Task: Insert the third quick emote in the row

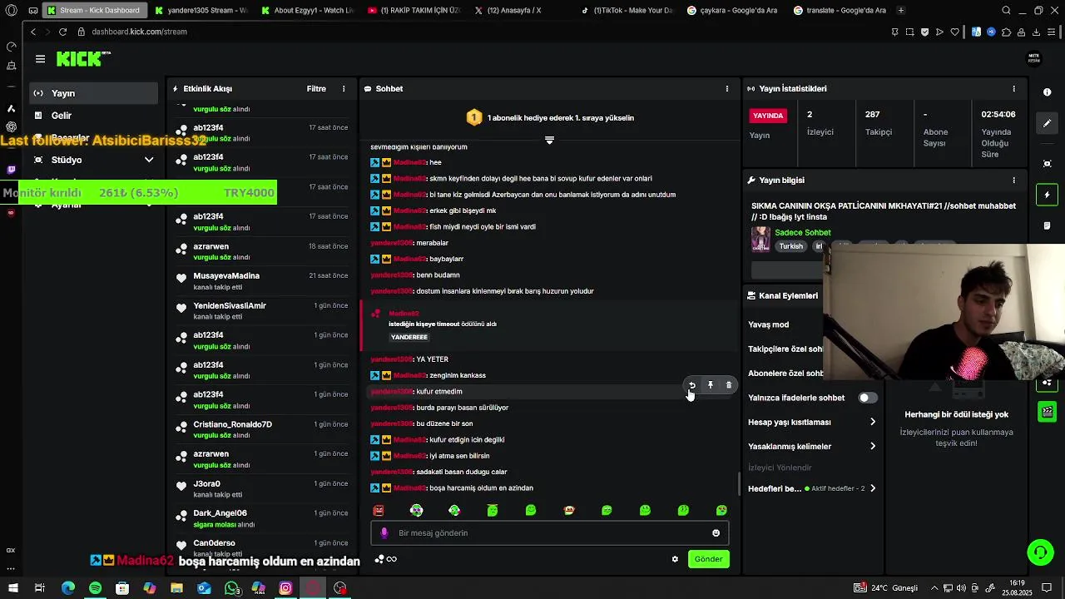Action: tap(454, 510)
